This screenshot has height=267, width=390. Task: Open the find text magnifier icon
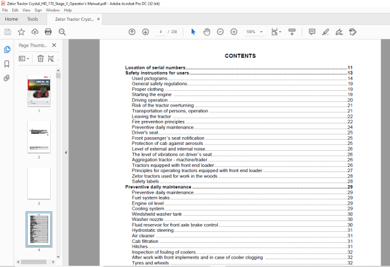click(62, 32)
